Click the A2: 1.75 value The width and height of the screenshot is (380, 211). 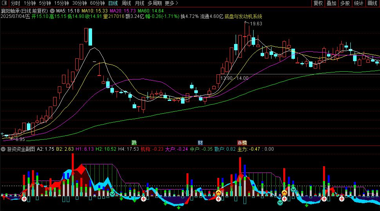(46, 149)
